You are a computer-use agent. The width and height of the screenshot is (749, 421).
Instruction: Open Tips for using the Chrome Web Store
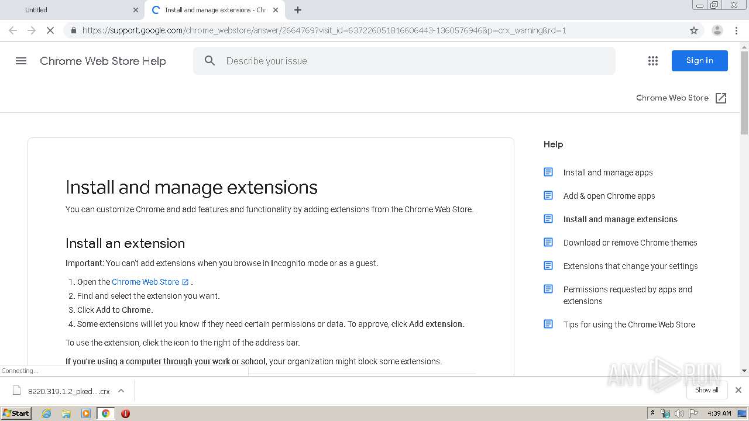click(x=629, y=325)
